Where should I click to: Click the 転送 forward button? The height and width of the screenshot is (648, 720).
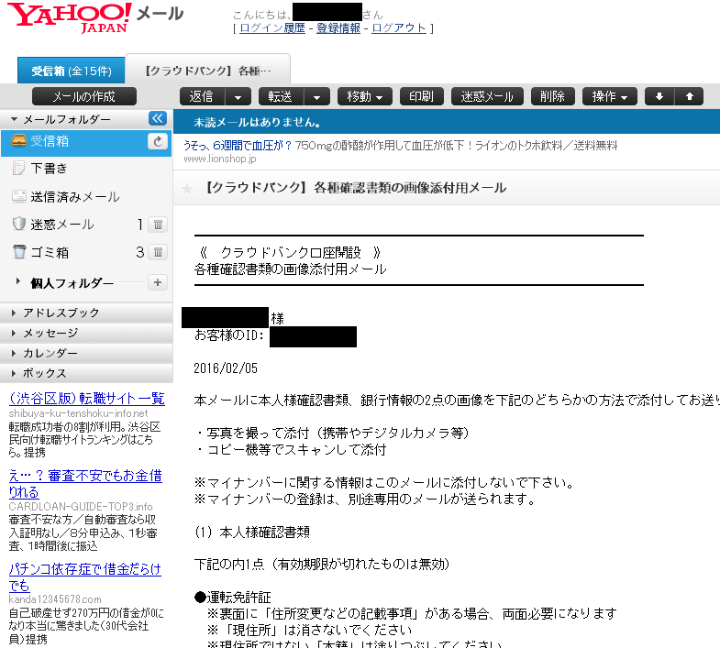click(x=281, y=96)
